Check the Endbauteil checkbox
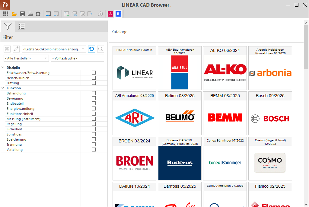The image size is (309, 207). coord(94,103)
